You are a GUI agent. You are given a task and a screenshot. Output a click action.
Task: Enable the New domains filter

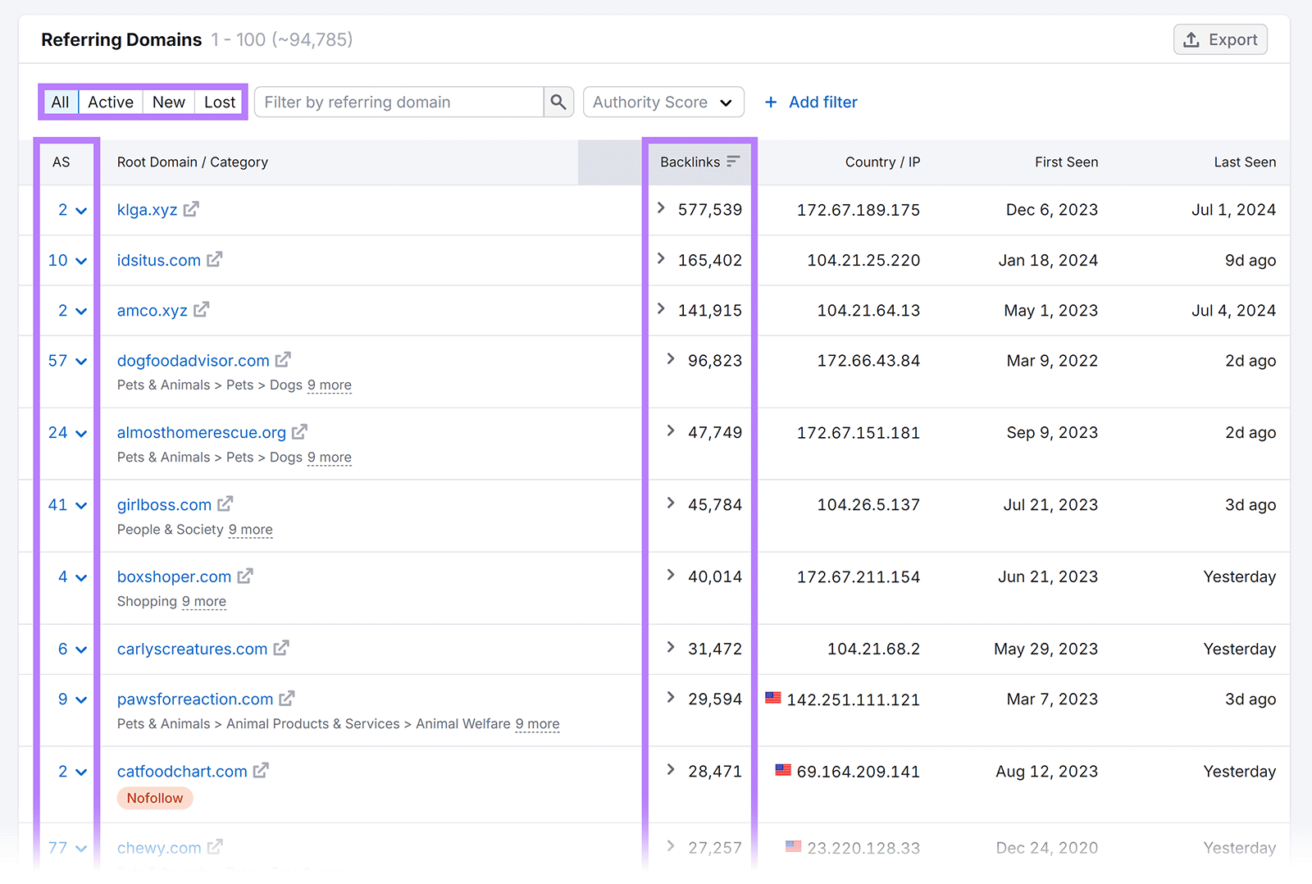pos(168,102)
